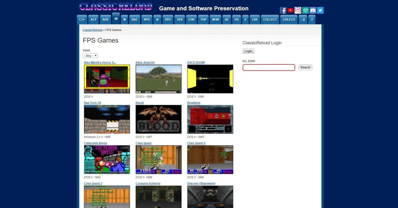
Task: Open the Facebook social icon
Action: 283,10
